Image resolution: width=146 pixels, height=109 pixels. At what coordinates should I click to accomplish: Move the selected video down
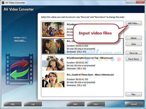134,59
